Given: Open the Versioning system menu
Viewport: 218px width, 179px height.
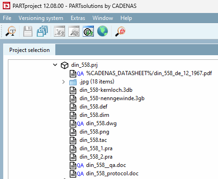Looking at the screenshot, I should (41, 18).
